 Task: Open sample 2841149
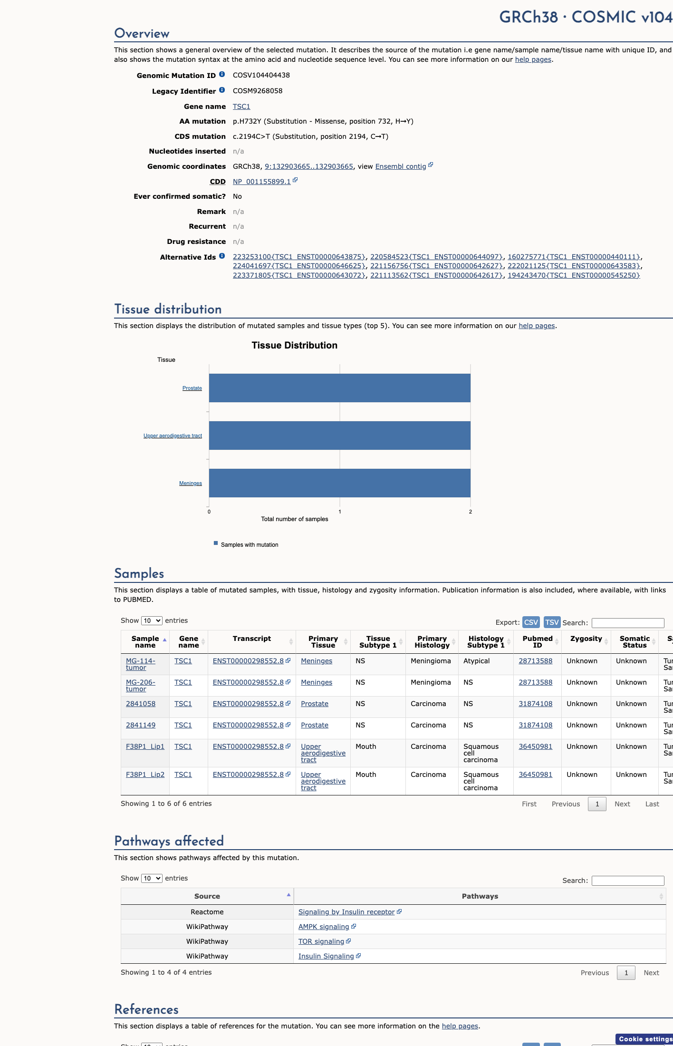(141, 725)
